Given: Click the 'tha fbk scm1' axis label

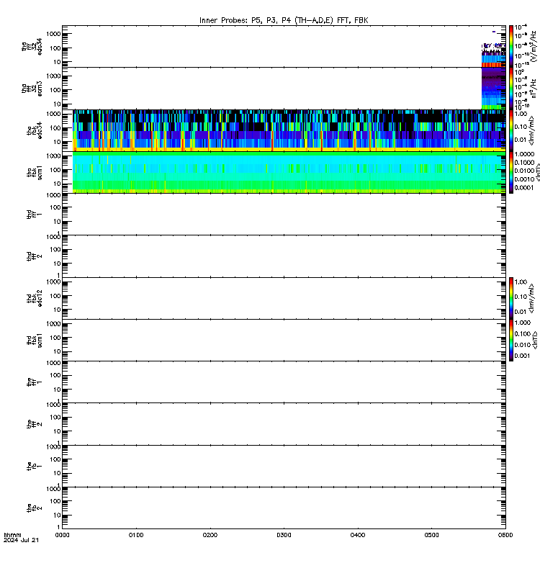Looking at the screenshot, I should click(x=35, y=173).
